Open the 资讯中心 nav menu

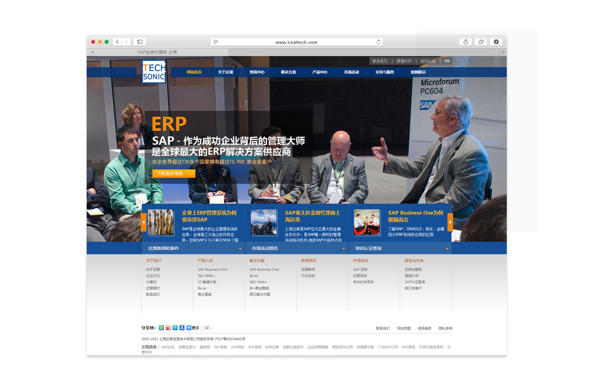tap(257, 72)
